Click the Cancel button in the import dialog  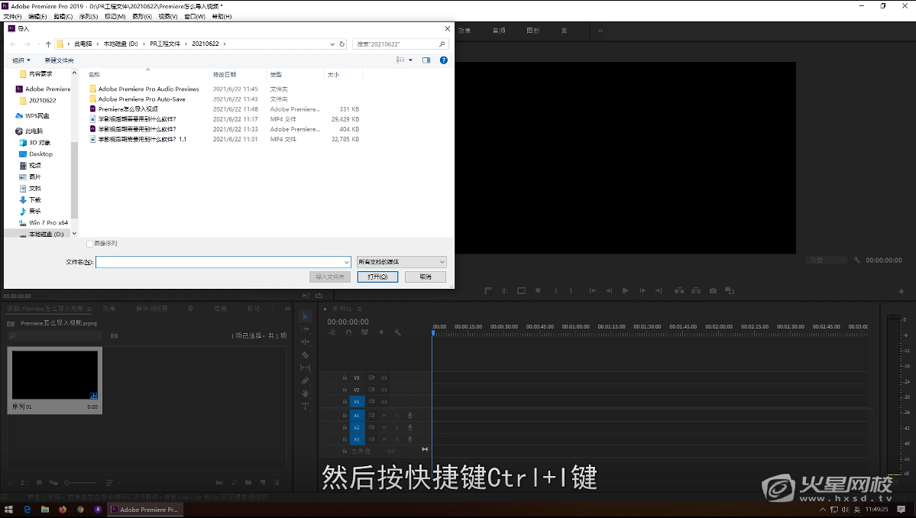click(x=426, y=277)
